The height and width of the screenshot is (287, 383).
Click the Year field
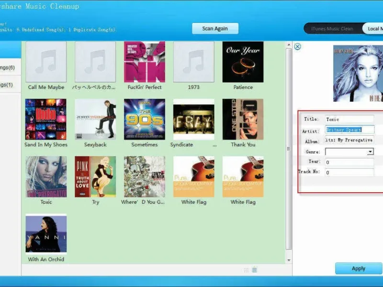(x=349, y=162)
